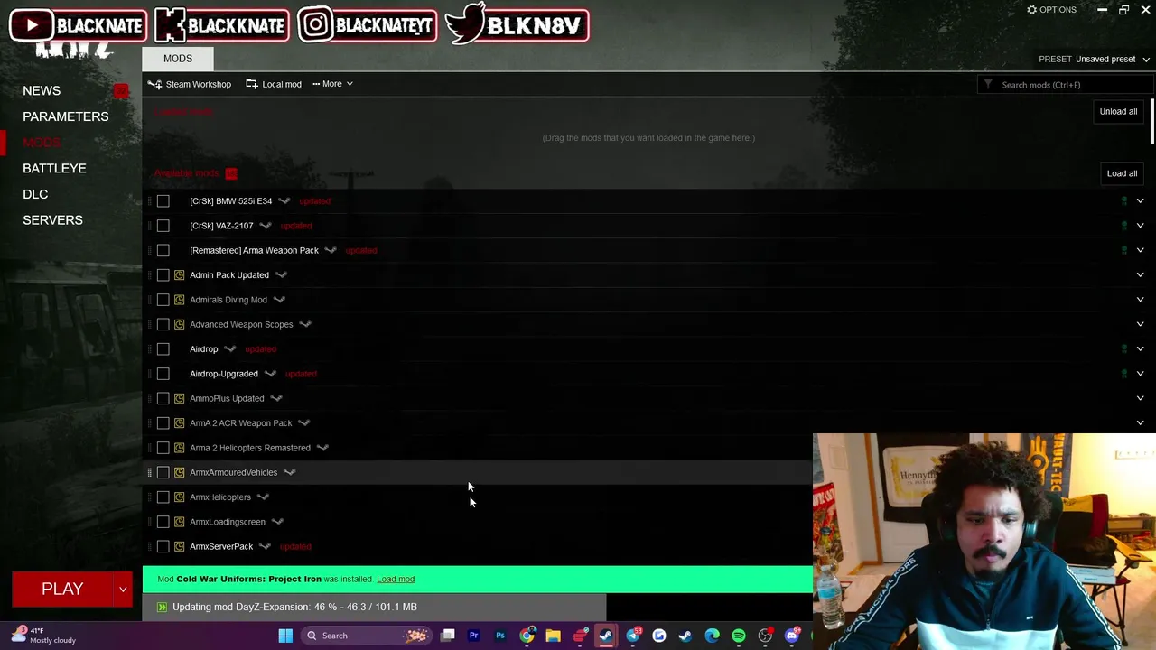Open the More dropdown menu
This screenshot has width=1156, height=650.
click(x=332, y=84)
